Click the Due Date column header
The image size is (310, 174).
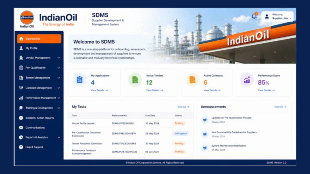[150, 115]
